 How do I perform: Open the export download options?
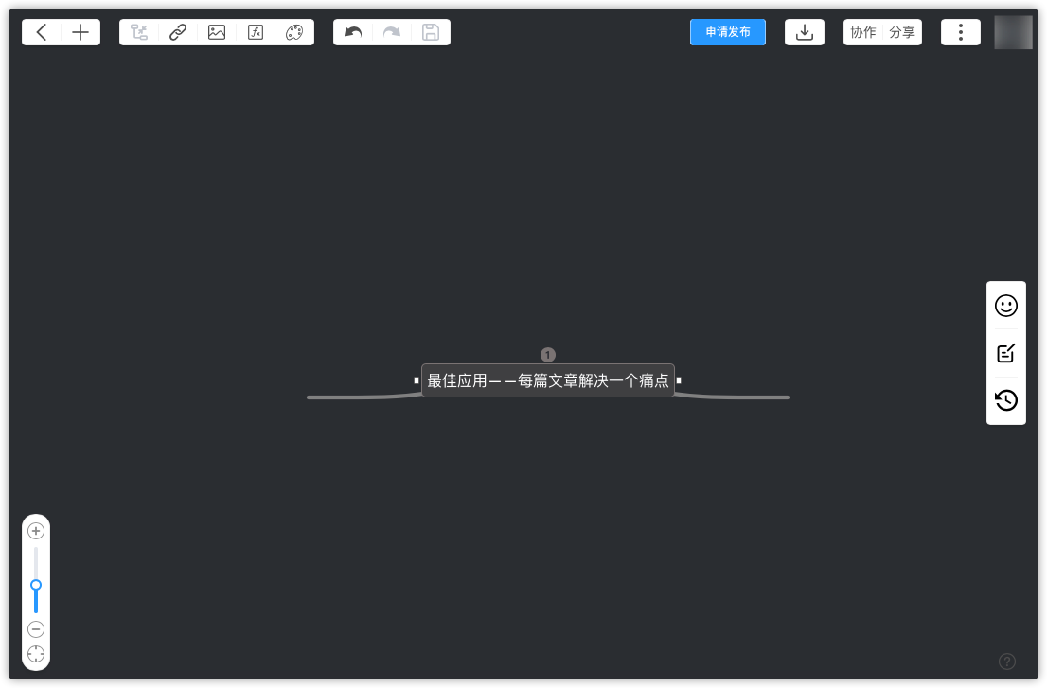(x=804, y=31)
